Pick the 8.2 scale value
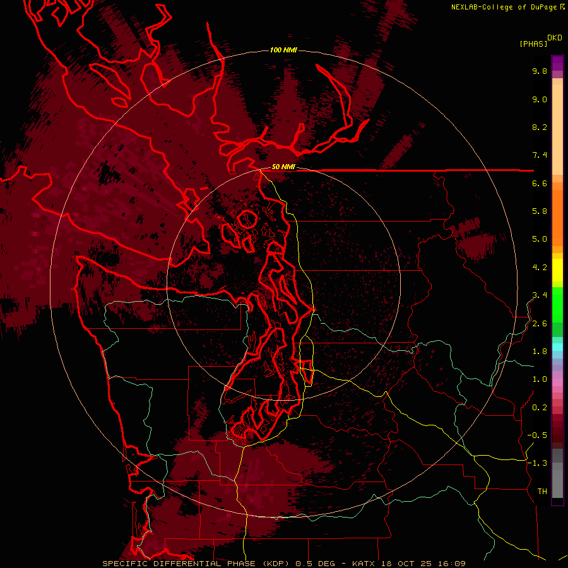 540,127
